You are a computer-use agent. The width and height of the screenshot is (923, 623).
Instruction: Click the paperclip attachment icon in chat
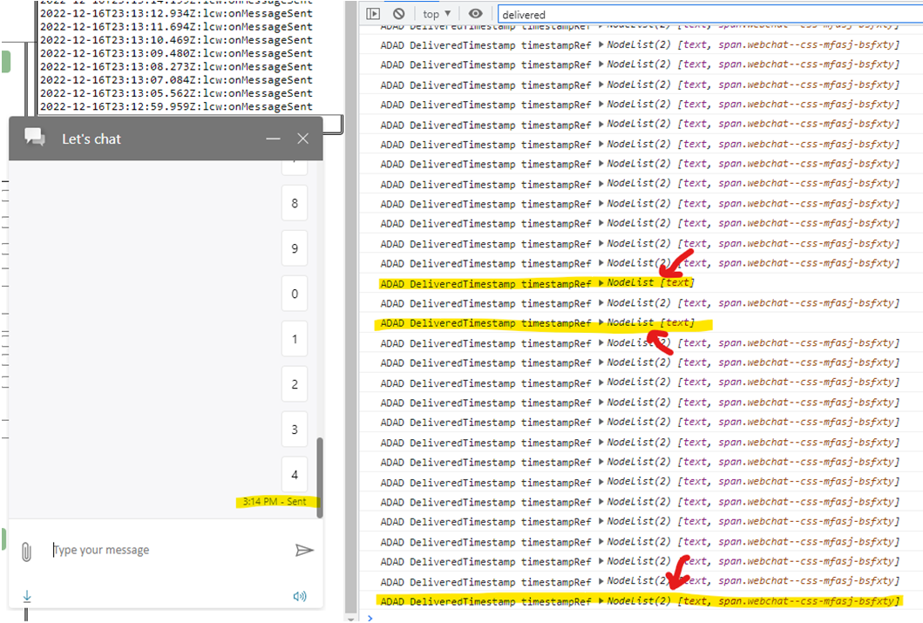click(x=27, y=550)
